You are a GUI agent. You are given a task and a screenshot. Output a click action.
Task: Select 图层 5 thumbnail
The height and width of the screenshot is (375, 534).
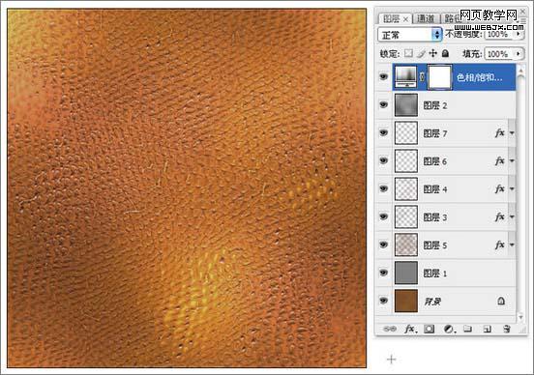coord(406,245)
